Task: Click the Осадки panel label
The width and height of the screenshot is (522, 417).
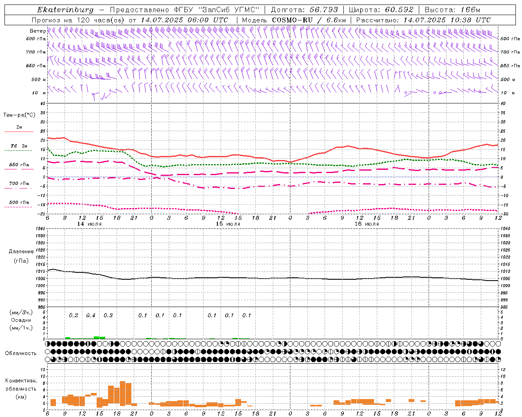Action: click(21, 320)
